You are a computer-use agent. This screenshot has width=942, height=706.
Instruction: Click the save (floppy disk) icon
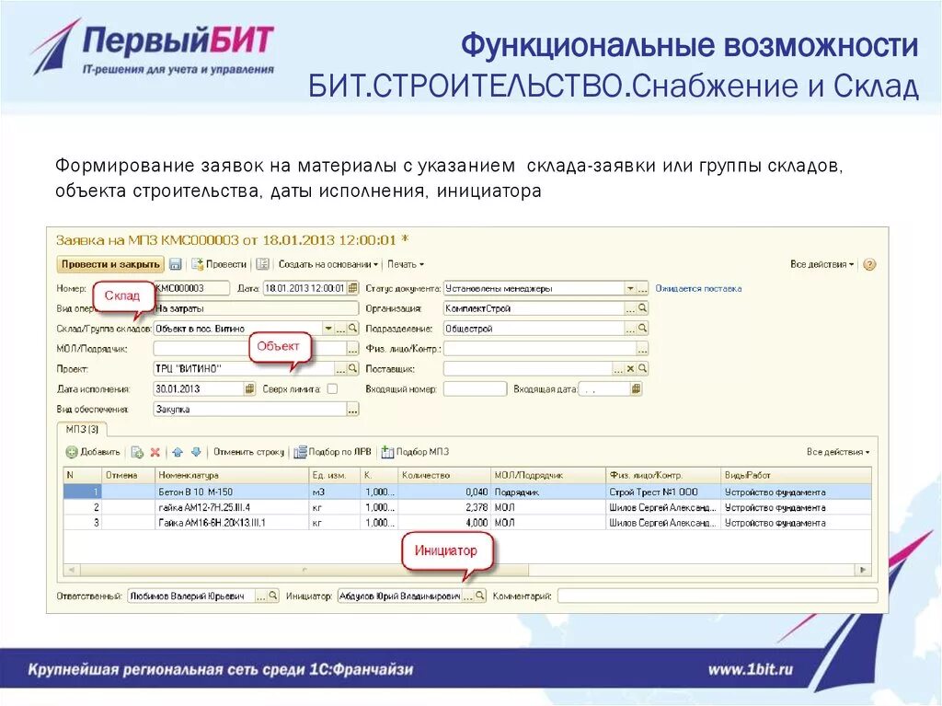[x=176, y=264]
